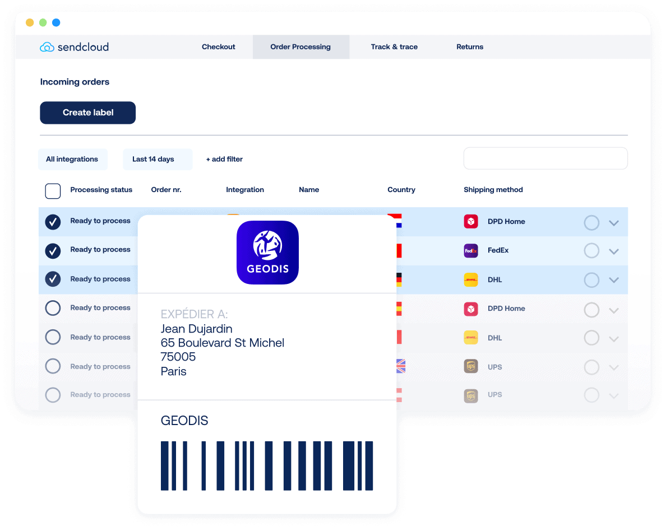
Task: Open the Returns tab
Action: click(x=470, y=46)
